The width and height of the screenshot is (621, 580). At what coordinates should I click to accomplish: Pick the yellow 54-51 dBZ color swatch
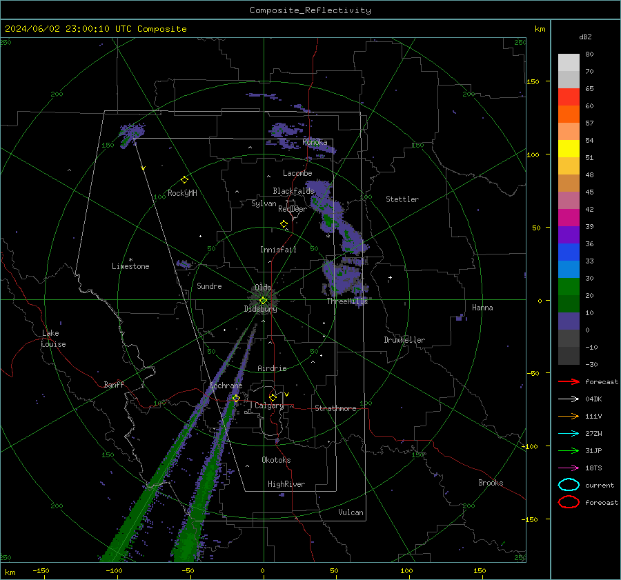[x=569, y=149]
